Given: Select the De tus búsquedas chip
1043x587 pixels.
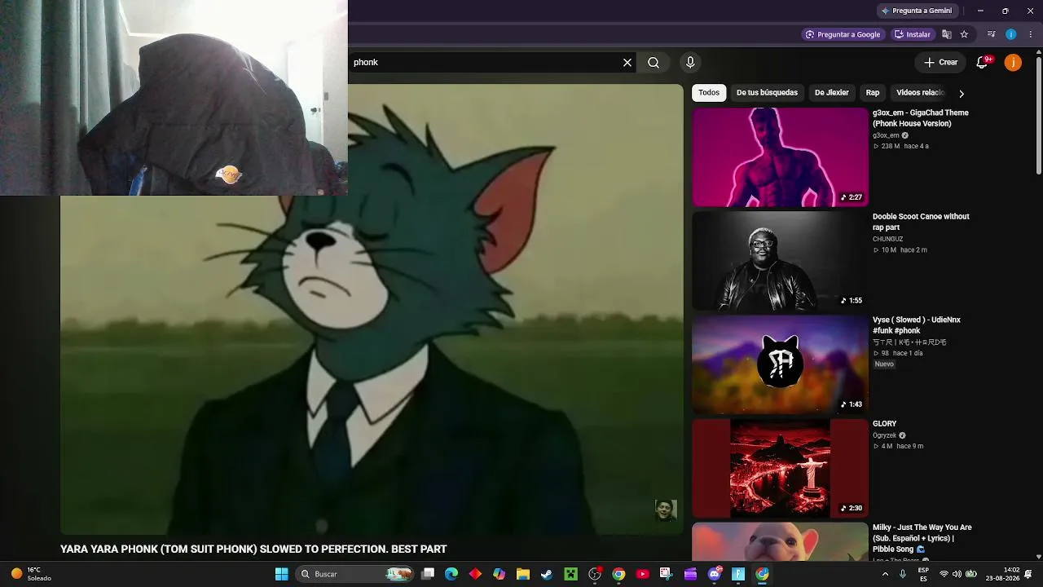Looking at the screenshot, I should point(767,93).
